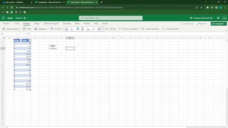
Task: Select the P-VALOR label cell
Action: [52, 46]
